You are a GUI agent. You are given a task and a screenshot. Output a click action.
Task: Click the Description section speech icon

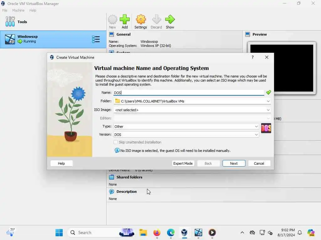click(111, 192)
